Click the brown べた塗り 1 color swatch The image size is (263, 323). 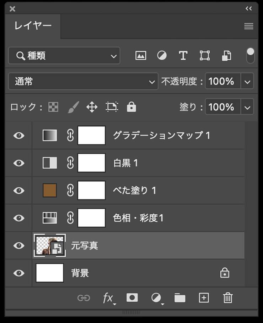pos(50,191)
